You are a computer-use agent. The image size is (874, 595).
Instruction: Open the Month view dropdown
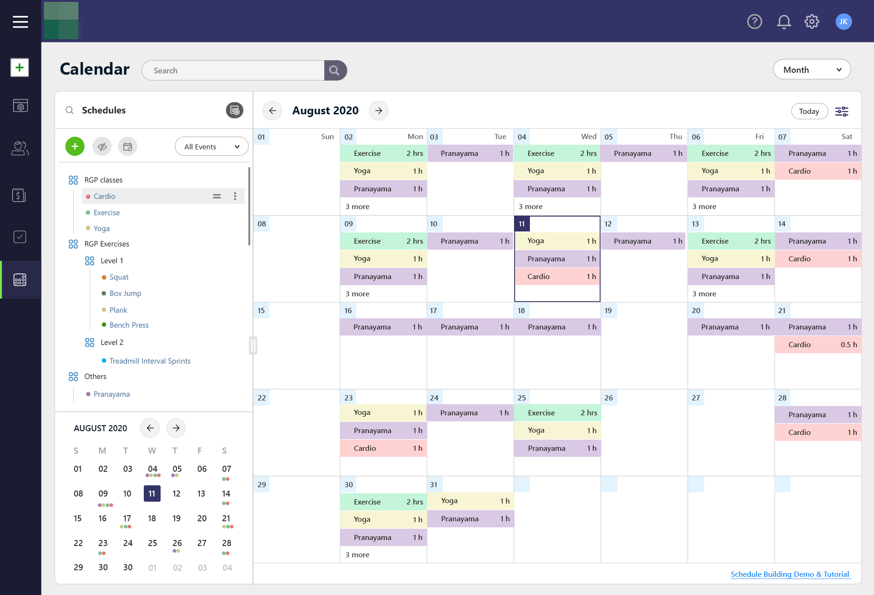812,70
